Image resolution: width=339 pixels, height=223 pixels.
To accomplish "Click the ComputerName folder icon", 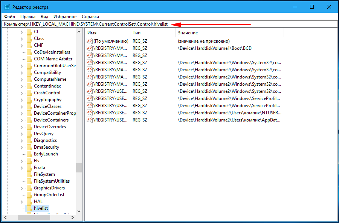I will click(x=29, y=79).
